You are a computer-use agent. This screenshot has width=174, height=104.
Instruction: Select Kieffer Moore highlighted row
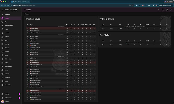point(61,91)
